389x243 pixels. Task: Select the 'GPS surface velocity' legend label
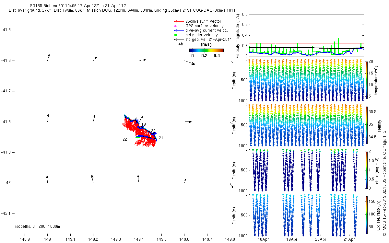(204, 26)
